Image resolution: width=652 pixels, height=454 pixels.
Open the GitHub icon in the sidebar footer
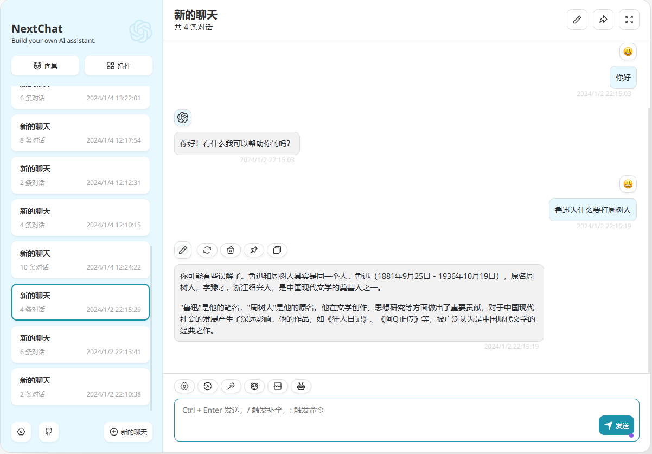coord(48,432)
